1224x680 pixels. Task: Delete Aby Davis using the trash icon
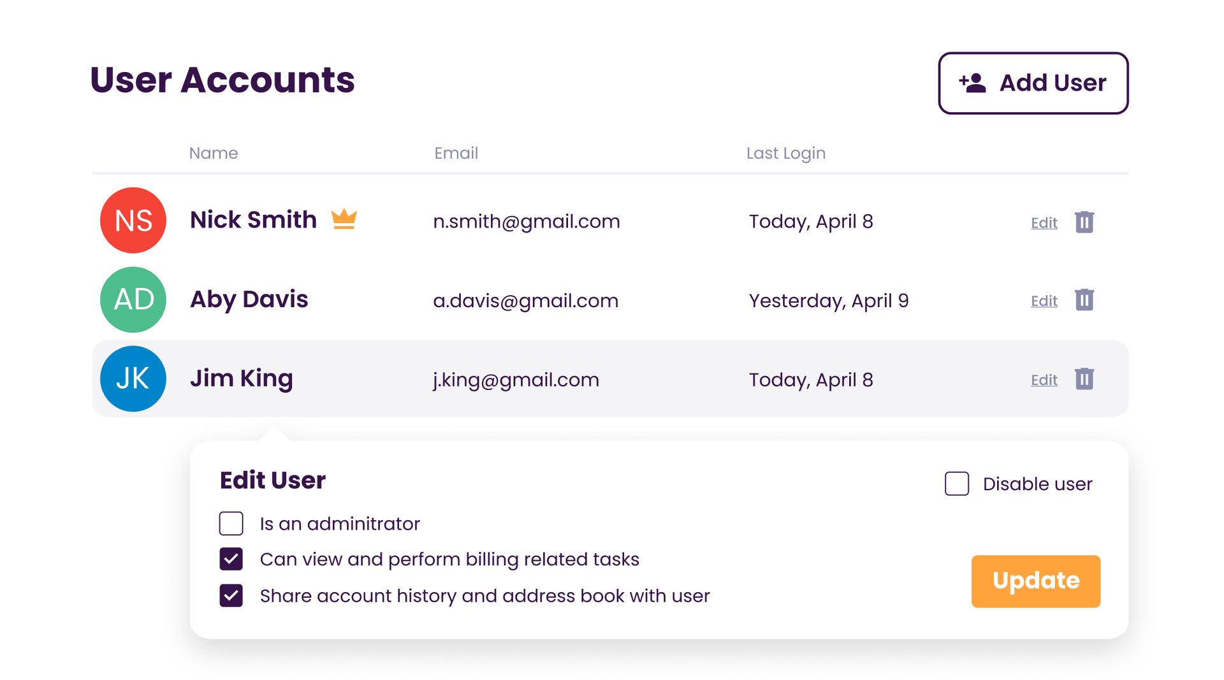point(1084,300)
